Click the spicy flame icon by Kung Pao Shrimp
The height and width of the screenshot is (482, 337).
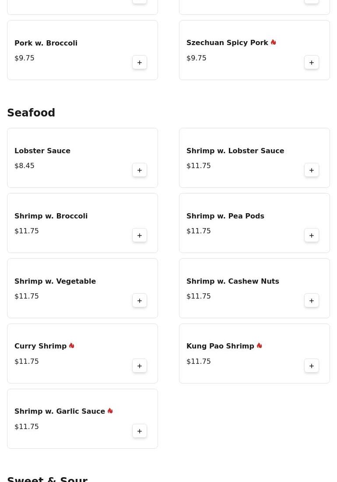click(259, 345)
